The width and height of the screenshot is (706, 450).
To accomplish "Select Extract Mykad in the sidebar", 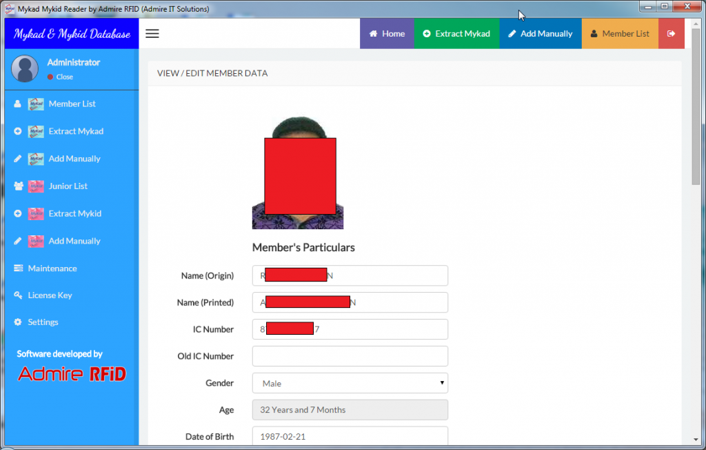I will [75, 131].
